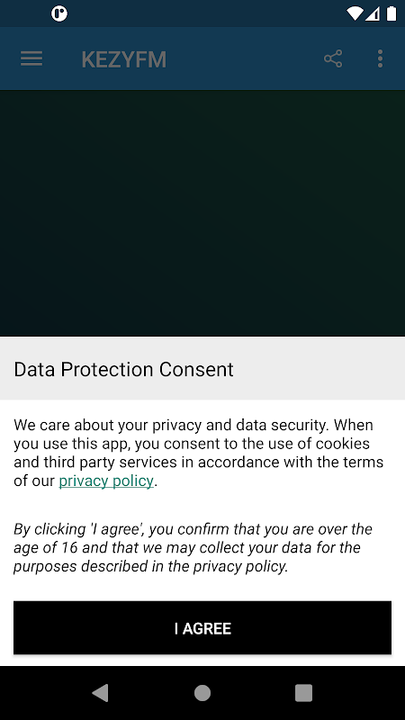405x720 pixels.
Task: Confirm consent with I AGREE button
Action: coord(202,627)
